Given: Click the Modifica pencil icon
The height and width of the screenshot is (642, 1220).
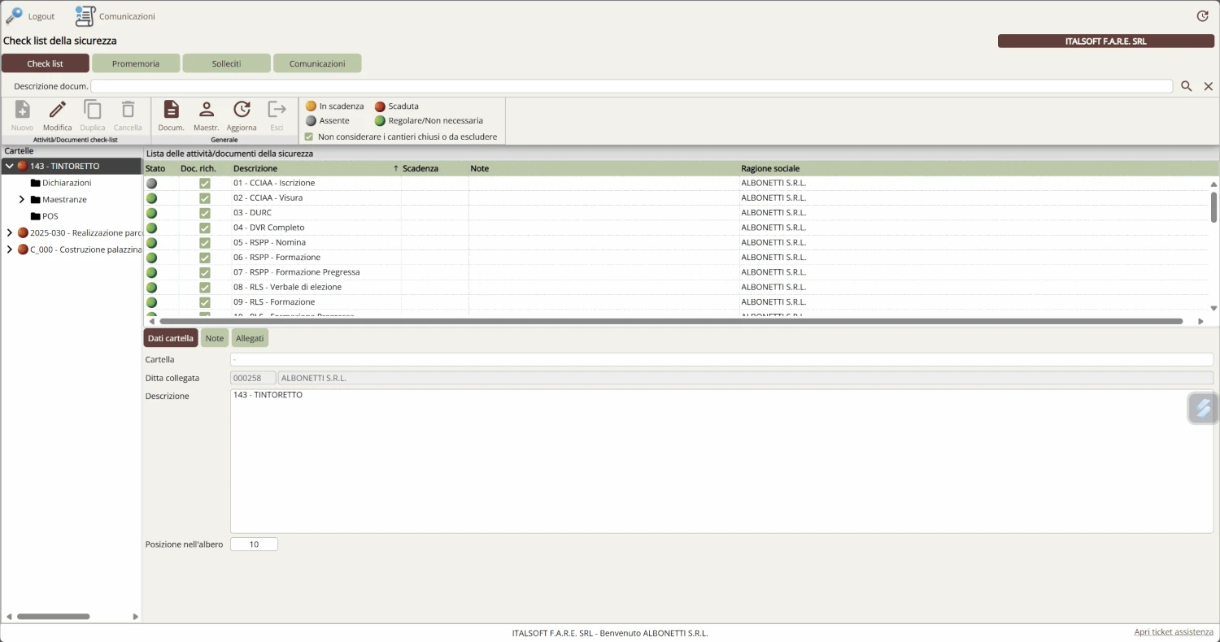Looking at the screenshot, I should click(x=57, y=110).
